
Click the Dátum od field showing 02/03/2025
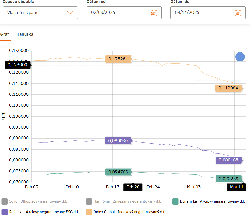[x=124, y=13]
